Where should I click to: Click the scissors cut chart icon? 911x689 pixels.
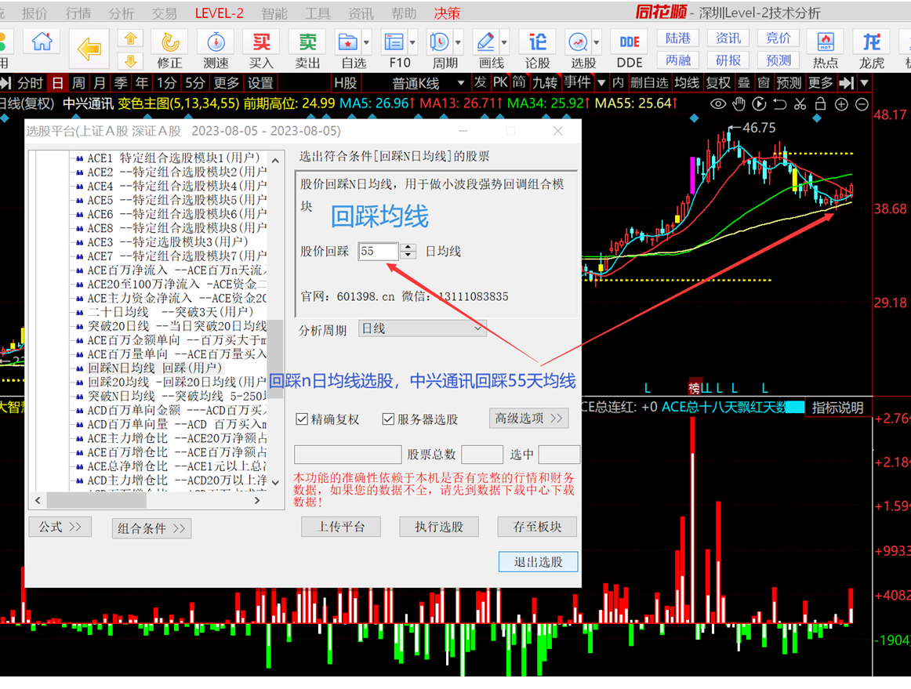[x=800, y=104]
